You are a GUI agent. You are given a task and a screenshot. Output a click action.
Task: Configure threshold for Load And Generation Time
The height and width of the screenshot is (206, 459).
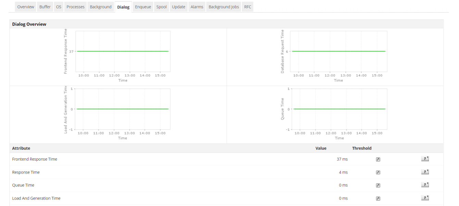click(377, 198)
